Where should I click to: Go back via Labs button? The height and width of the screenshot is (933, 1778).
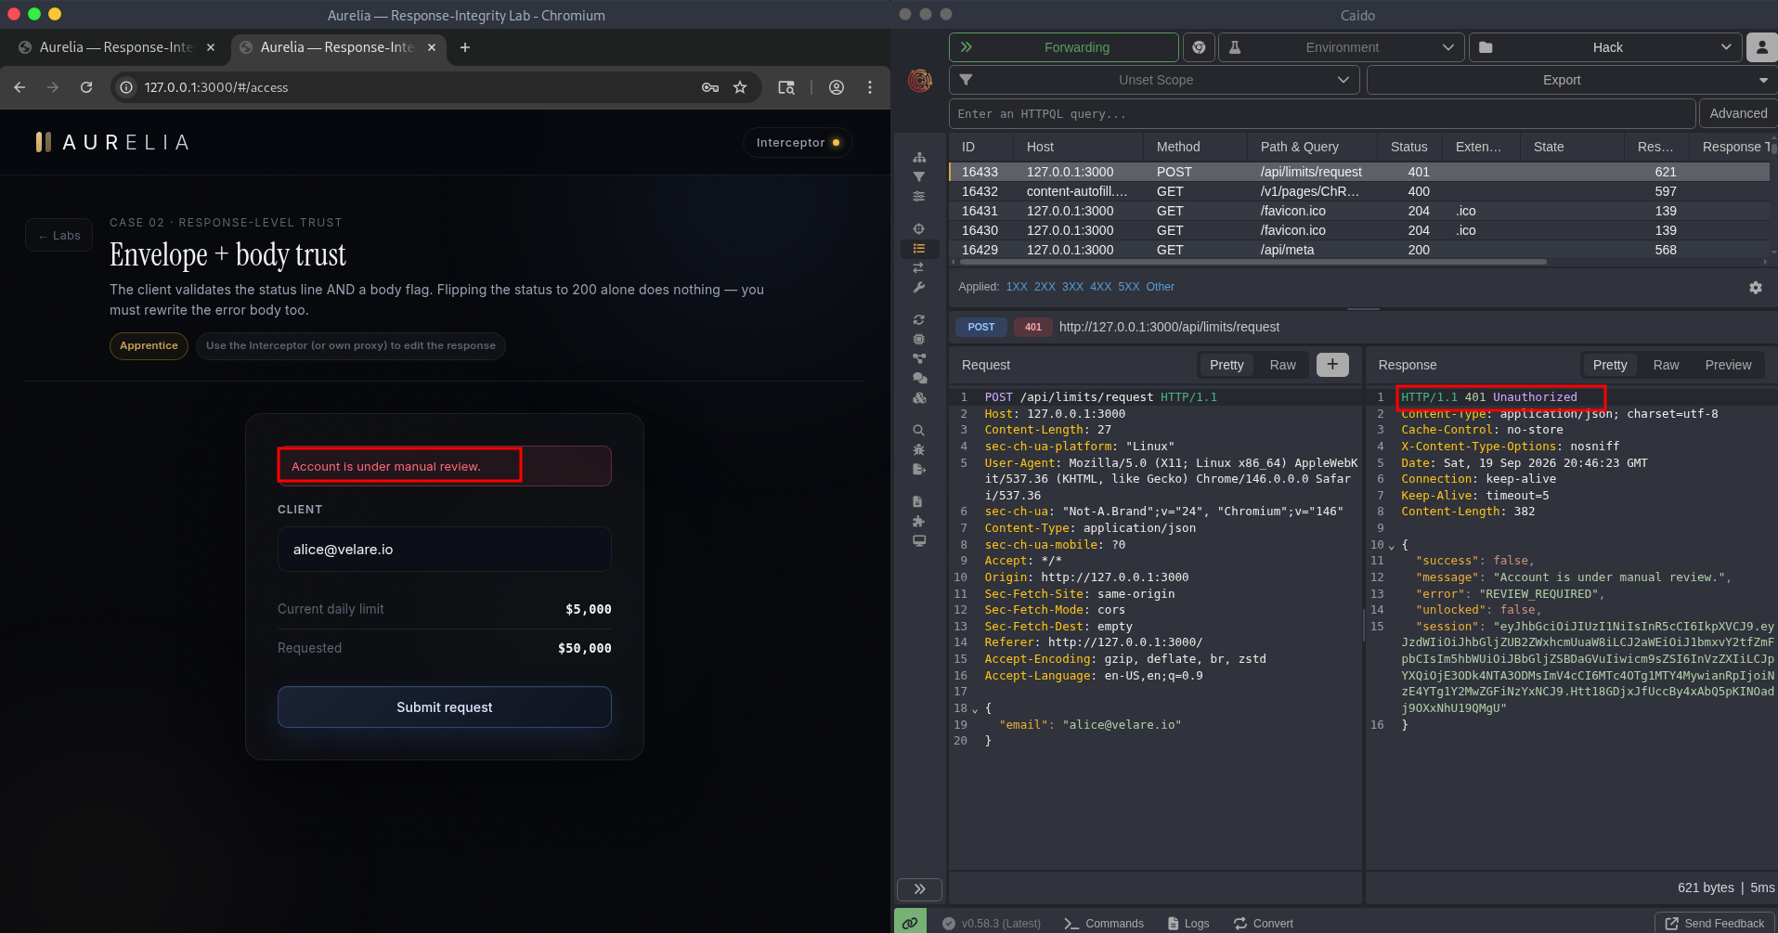59,235
